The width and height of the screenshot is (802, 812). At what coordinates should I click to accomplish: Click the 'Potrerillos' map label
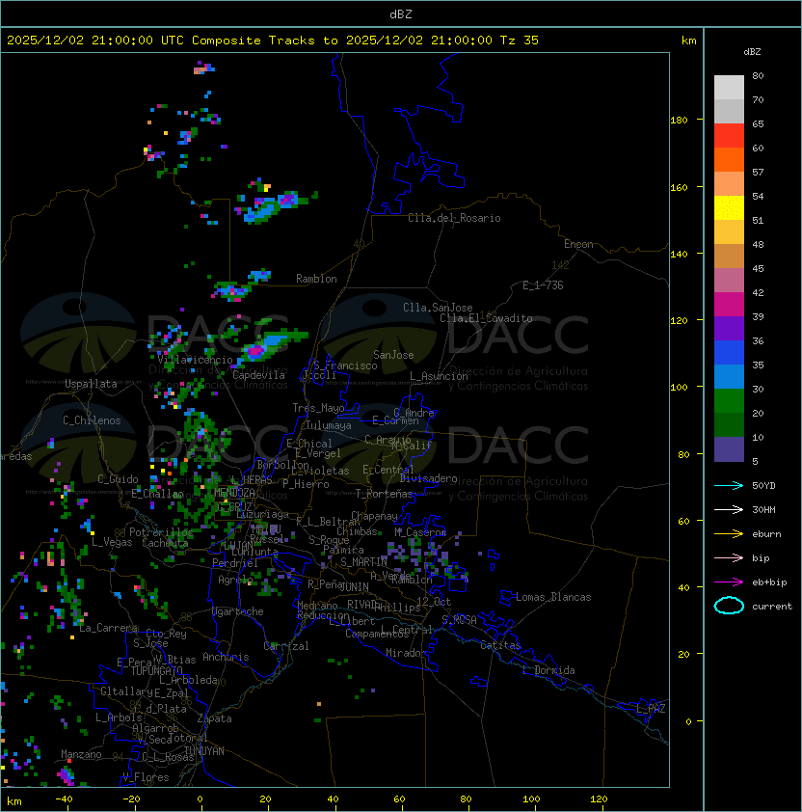click(x=161, y=532)
